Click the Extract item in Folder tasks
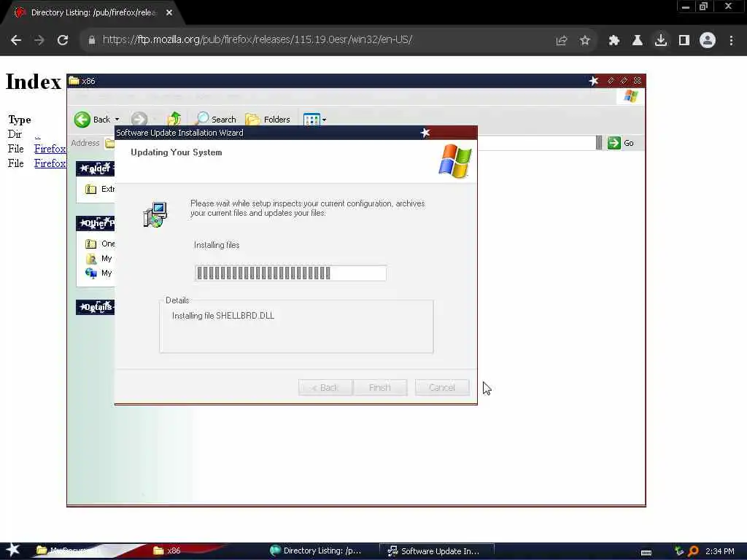Screen dimensions: 747x560 pos(99,189)
